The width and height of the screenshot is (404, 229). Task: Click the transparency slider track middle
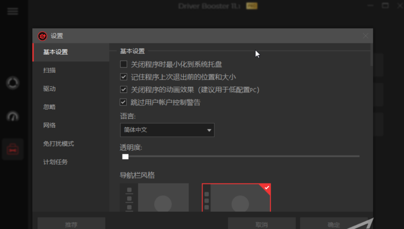[x=241, y=156]
